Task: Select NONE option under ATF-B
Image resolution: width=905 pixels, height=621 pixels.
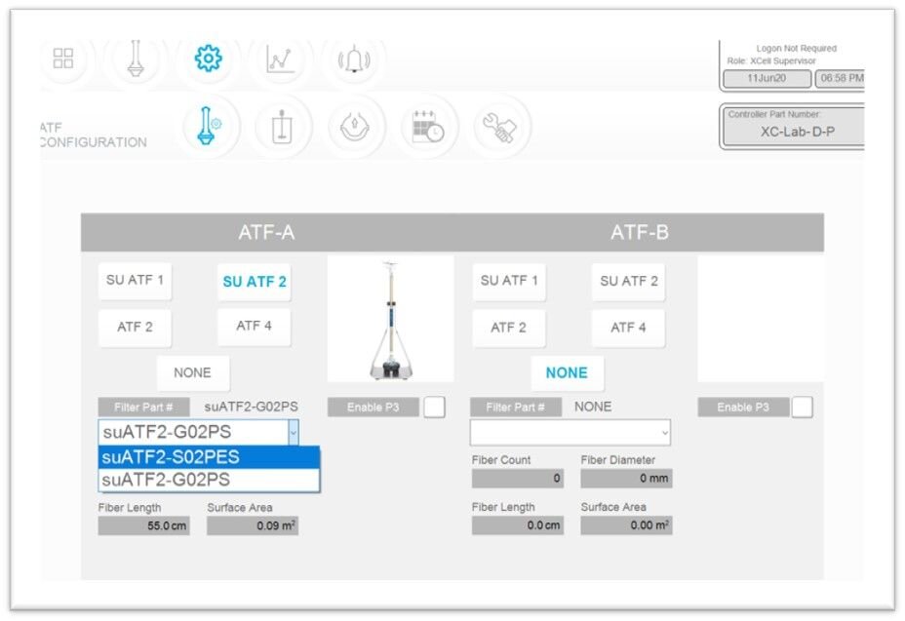Action: pyautogui.click(x=567, y=372)
